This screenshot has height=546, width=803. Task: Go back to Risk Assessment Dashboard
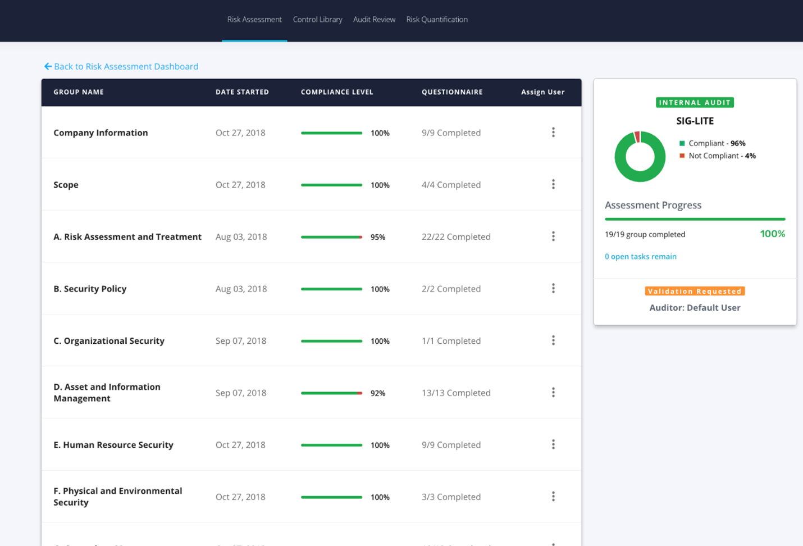126,66
